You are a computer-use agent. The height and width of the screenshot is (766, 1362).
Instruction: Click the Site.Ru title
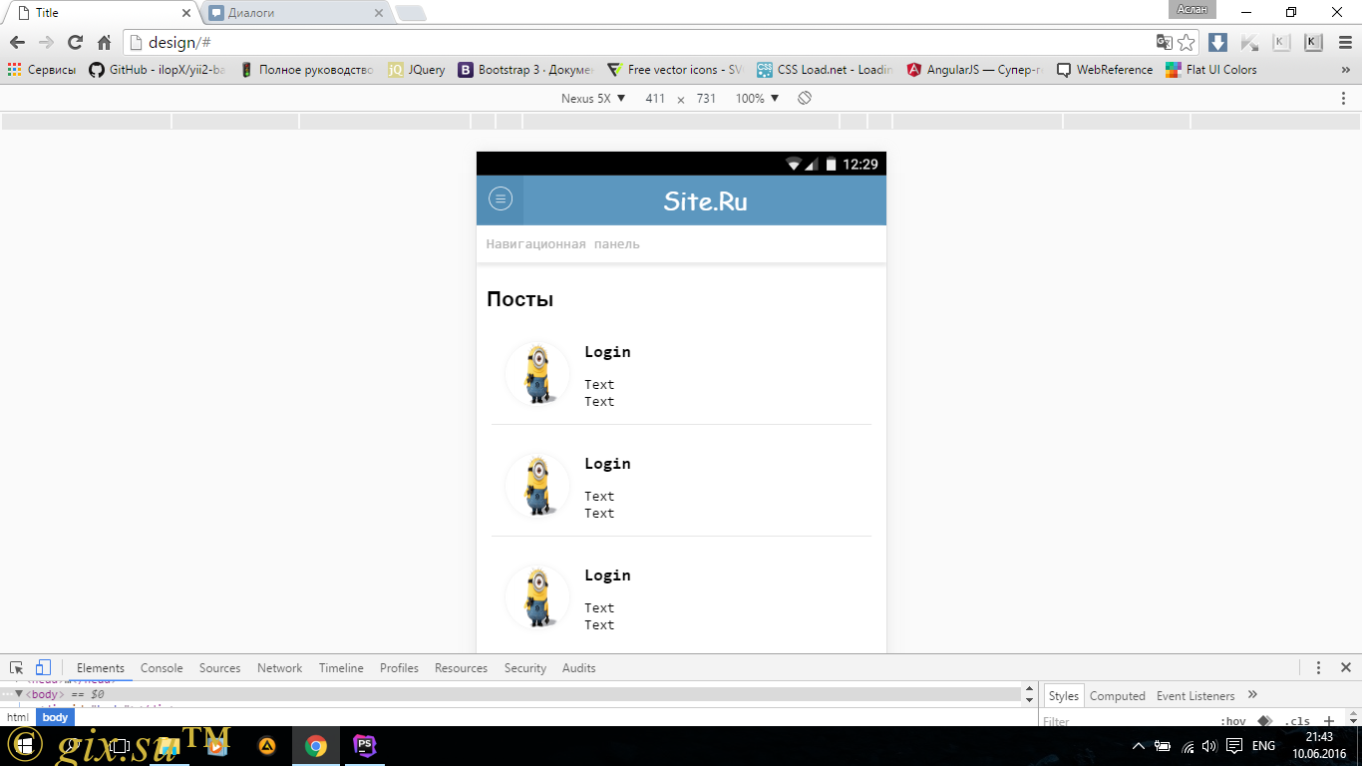(x=705, y=201)
